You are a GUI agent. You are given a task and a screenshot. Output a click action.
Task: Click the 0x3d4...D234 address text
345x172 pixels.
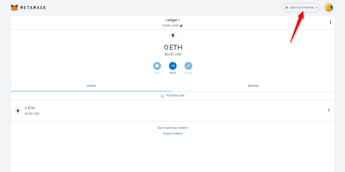171,26
